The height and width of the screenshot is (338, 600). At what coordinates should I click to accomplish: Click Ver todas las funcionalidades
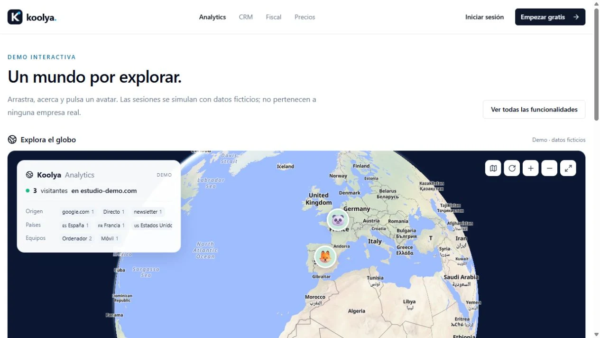[x=534, y=110]
